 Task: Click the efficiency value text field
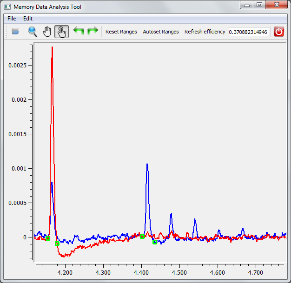[x=248, y=32]
